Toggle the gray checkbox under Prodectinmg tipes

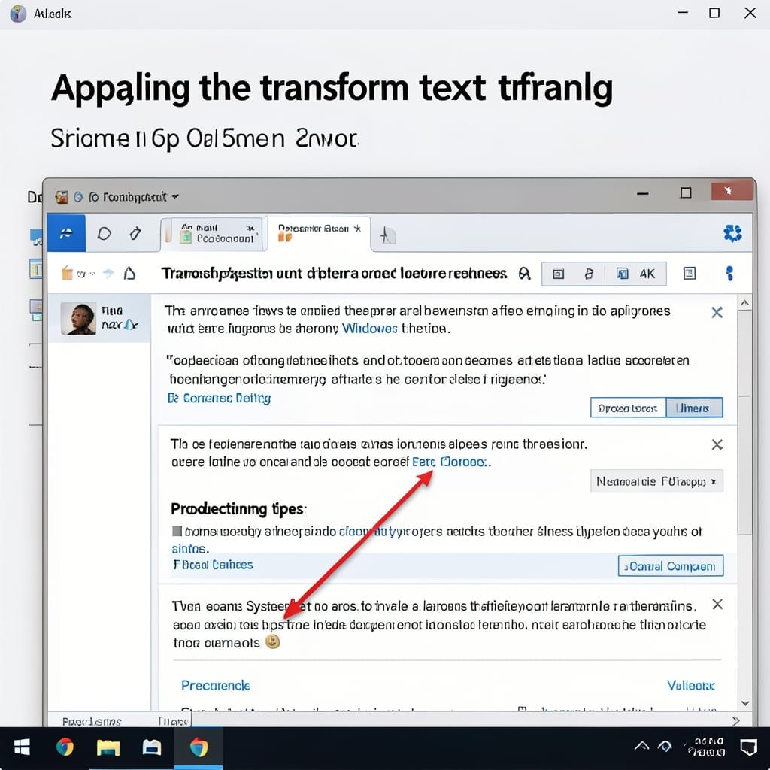pos(177,532)
